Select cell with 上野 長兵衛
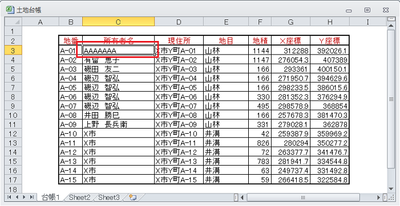Screen dimensions: 400x206 118,125
